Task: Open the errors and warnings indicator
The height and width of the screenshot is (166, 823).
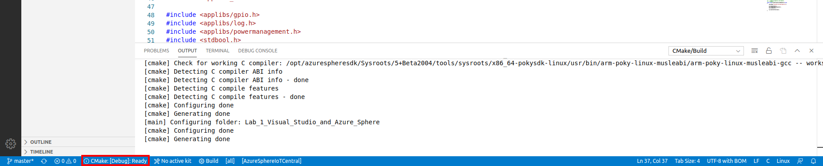Action: (x=65, y=161)
